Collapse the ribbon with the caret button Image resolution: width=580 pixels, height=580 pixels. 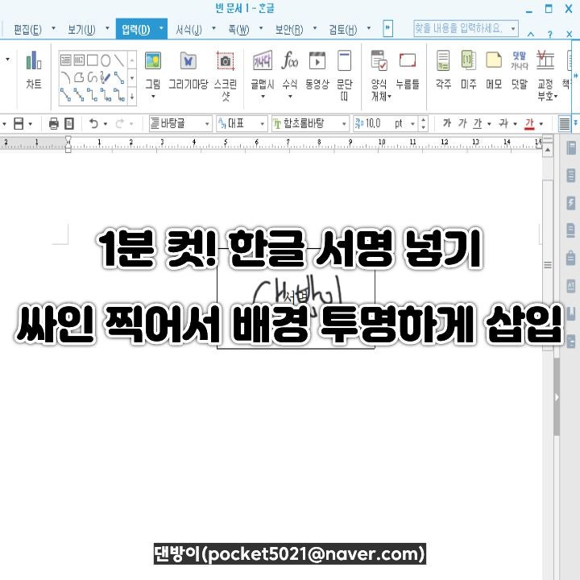(531, 34)
